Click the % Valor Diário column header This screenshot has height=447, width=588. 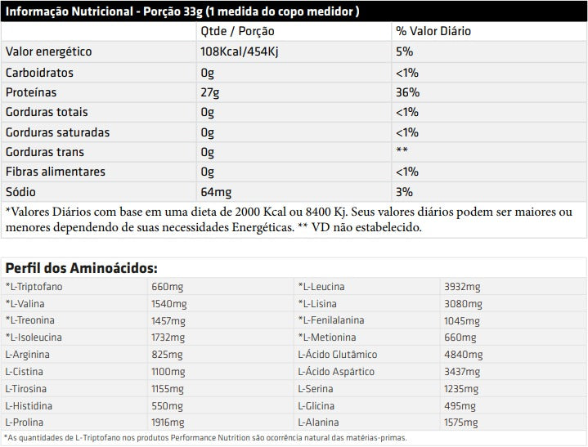click(x=433, y=32)
